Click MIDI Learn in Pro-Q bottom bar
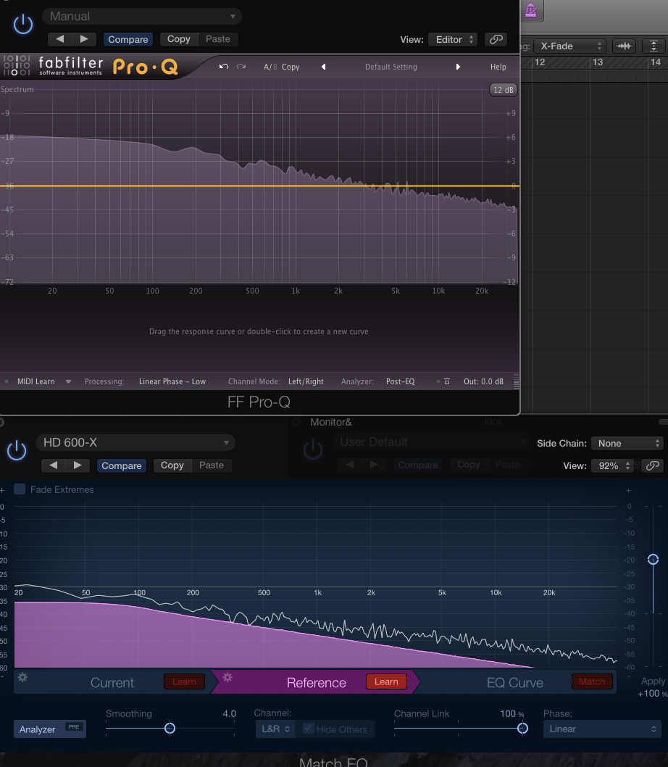Viewport: 668px width, 767px height. click(x=36, y=381)
